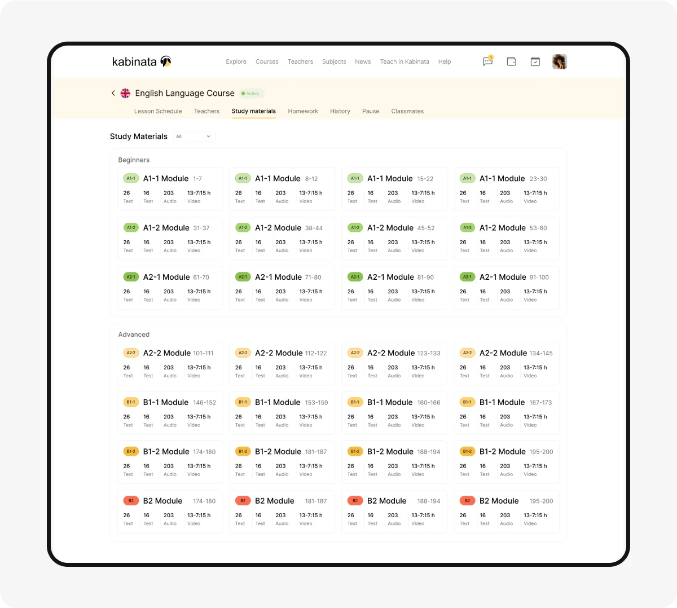Go to Teach in Kabinata page

(x=405, y=61)
